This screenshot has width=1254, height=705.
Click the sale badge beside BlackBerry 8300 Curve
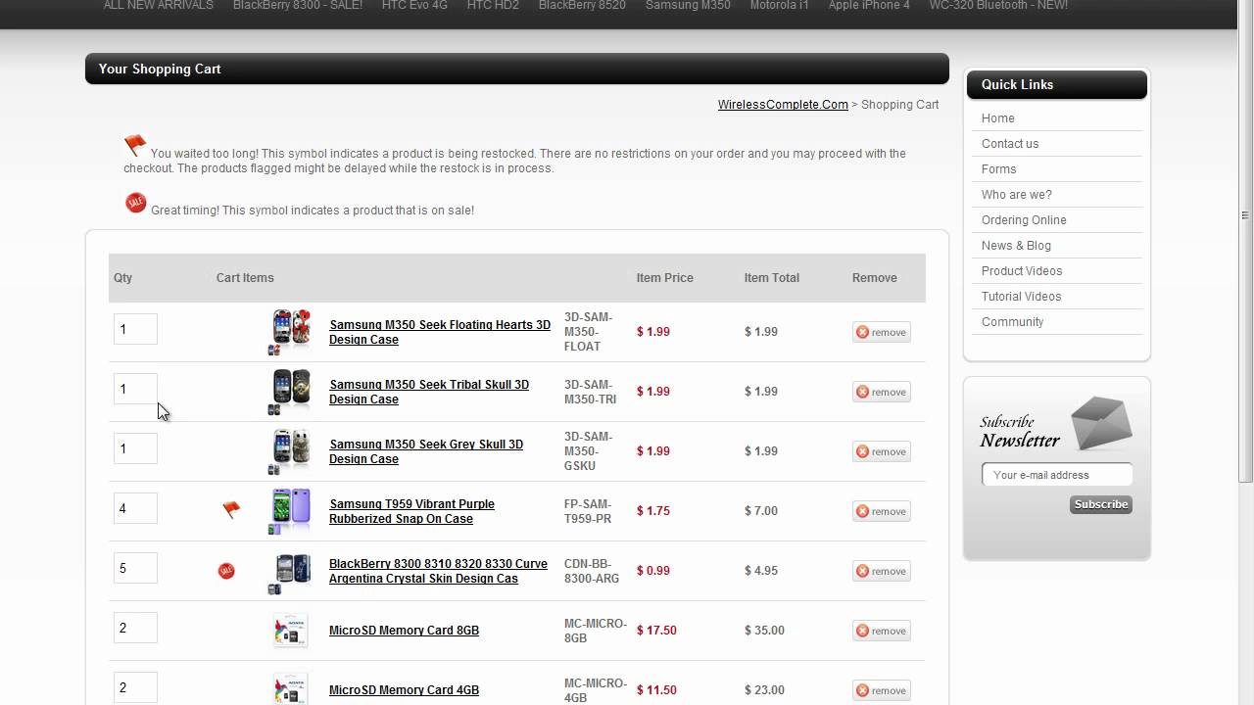point(226,570)
